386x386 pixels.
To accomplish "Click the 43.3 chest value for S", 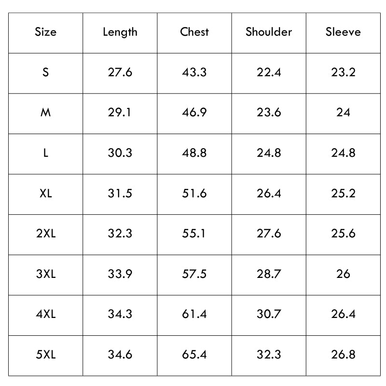I will pos(194,72).
